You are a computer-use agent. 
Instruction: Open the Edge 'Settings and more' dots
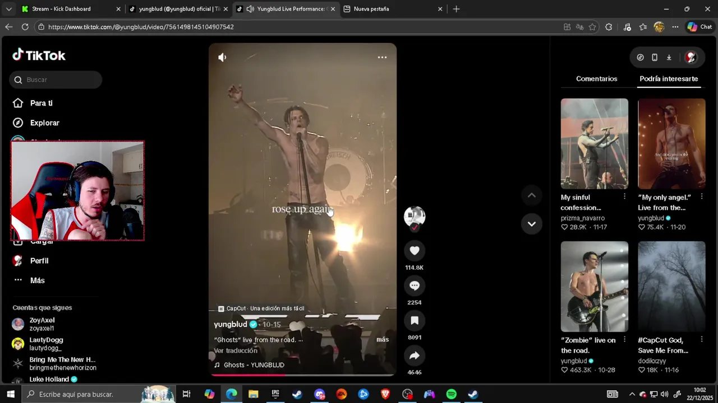[x=675, y=27]
